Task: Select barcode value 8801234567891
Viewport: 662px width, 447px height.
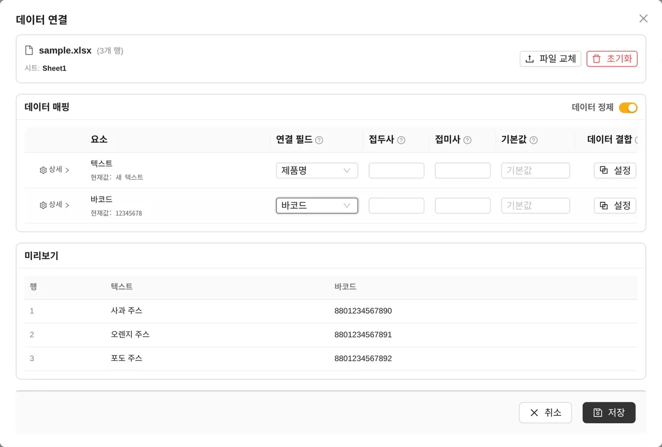Action: pos(363,335)
